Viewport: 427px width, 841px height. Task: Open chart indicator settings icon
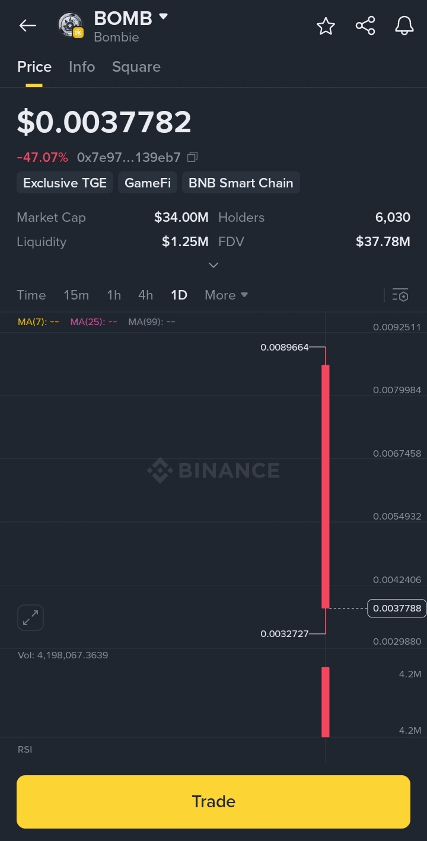(400, 295)
